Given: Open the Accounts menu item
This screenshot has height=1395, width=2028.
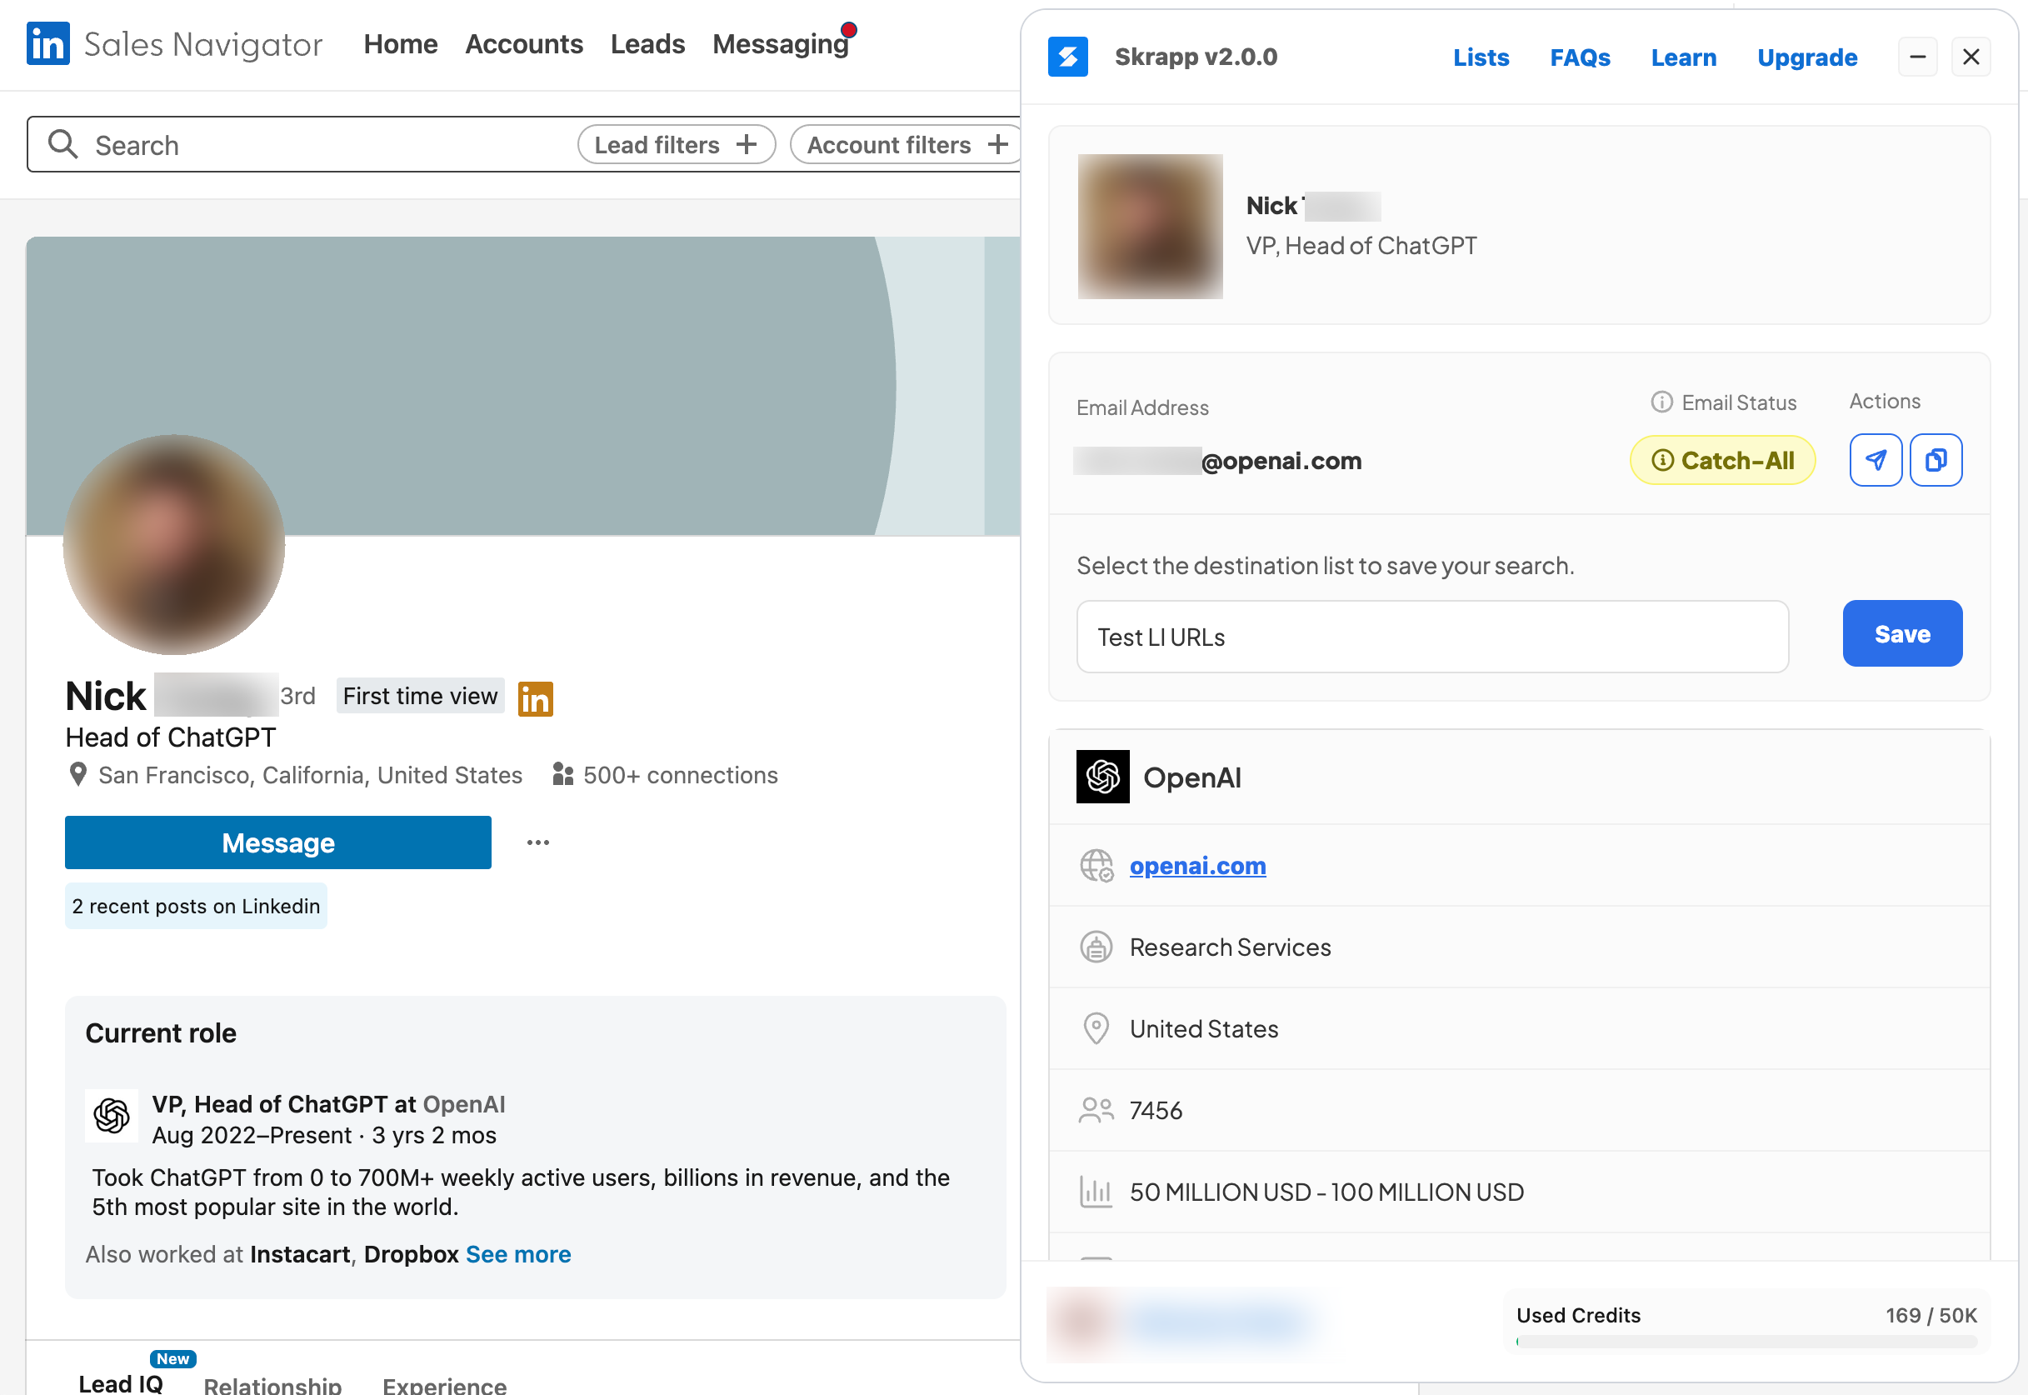Looking at the screenshot, I should [x=523, y=43].
